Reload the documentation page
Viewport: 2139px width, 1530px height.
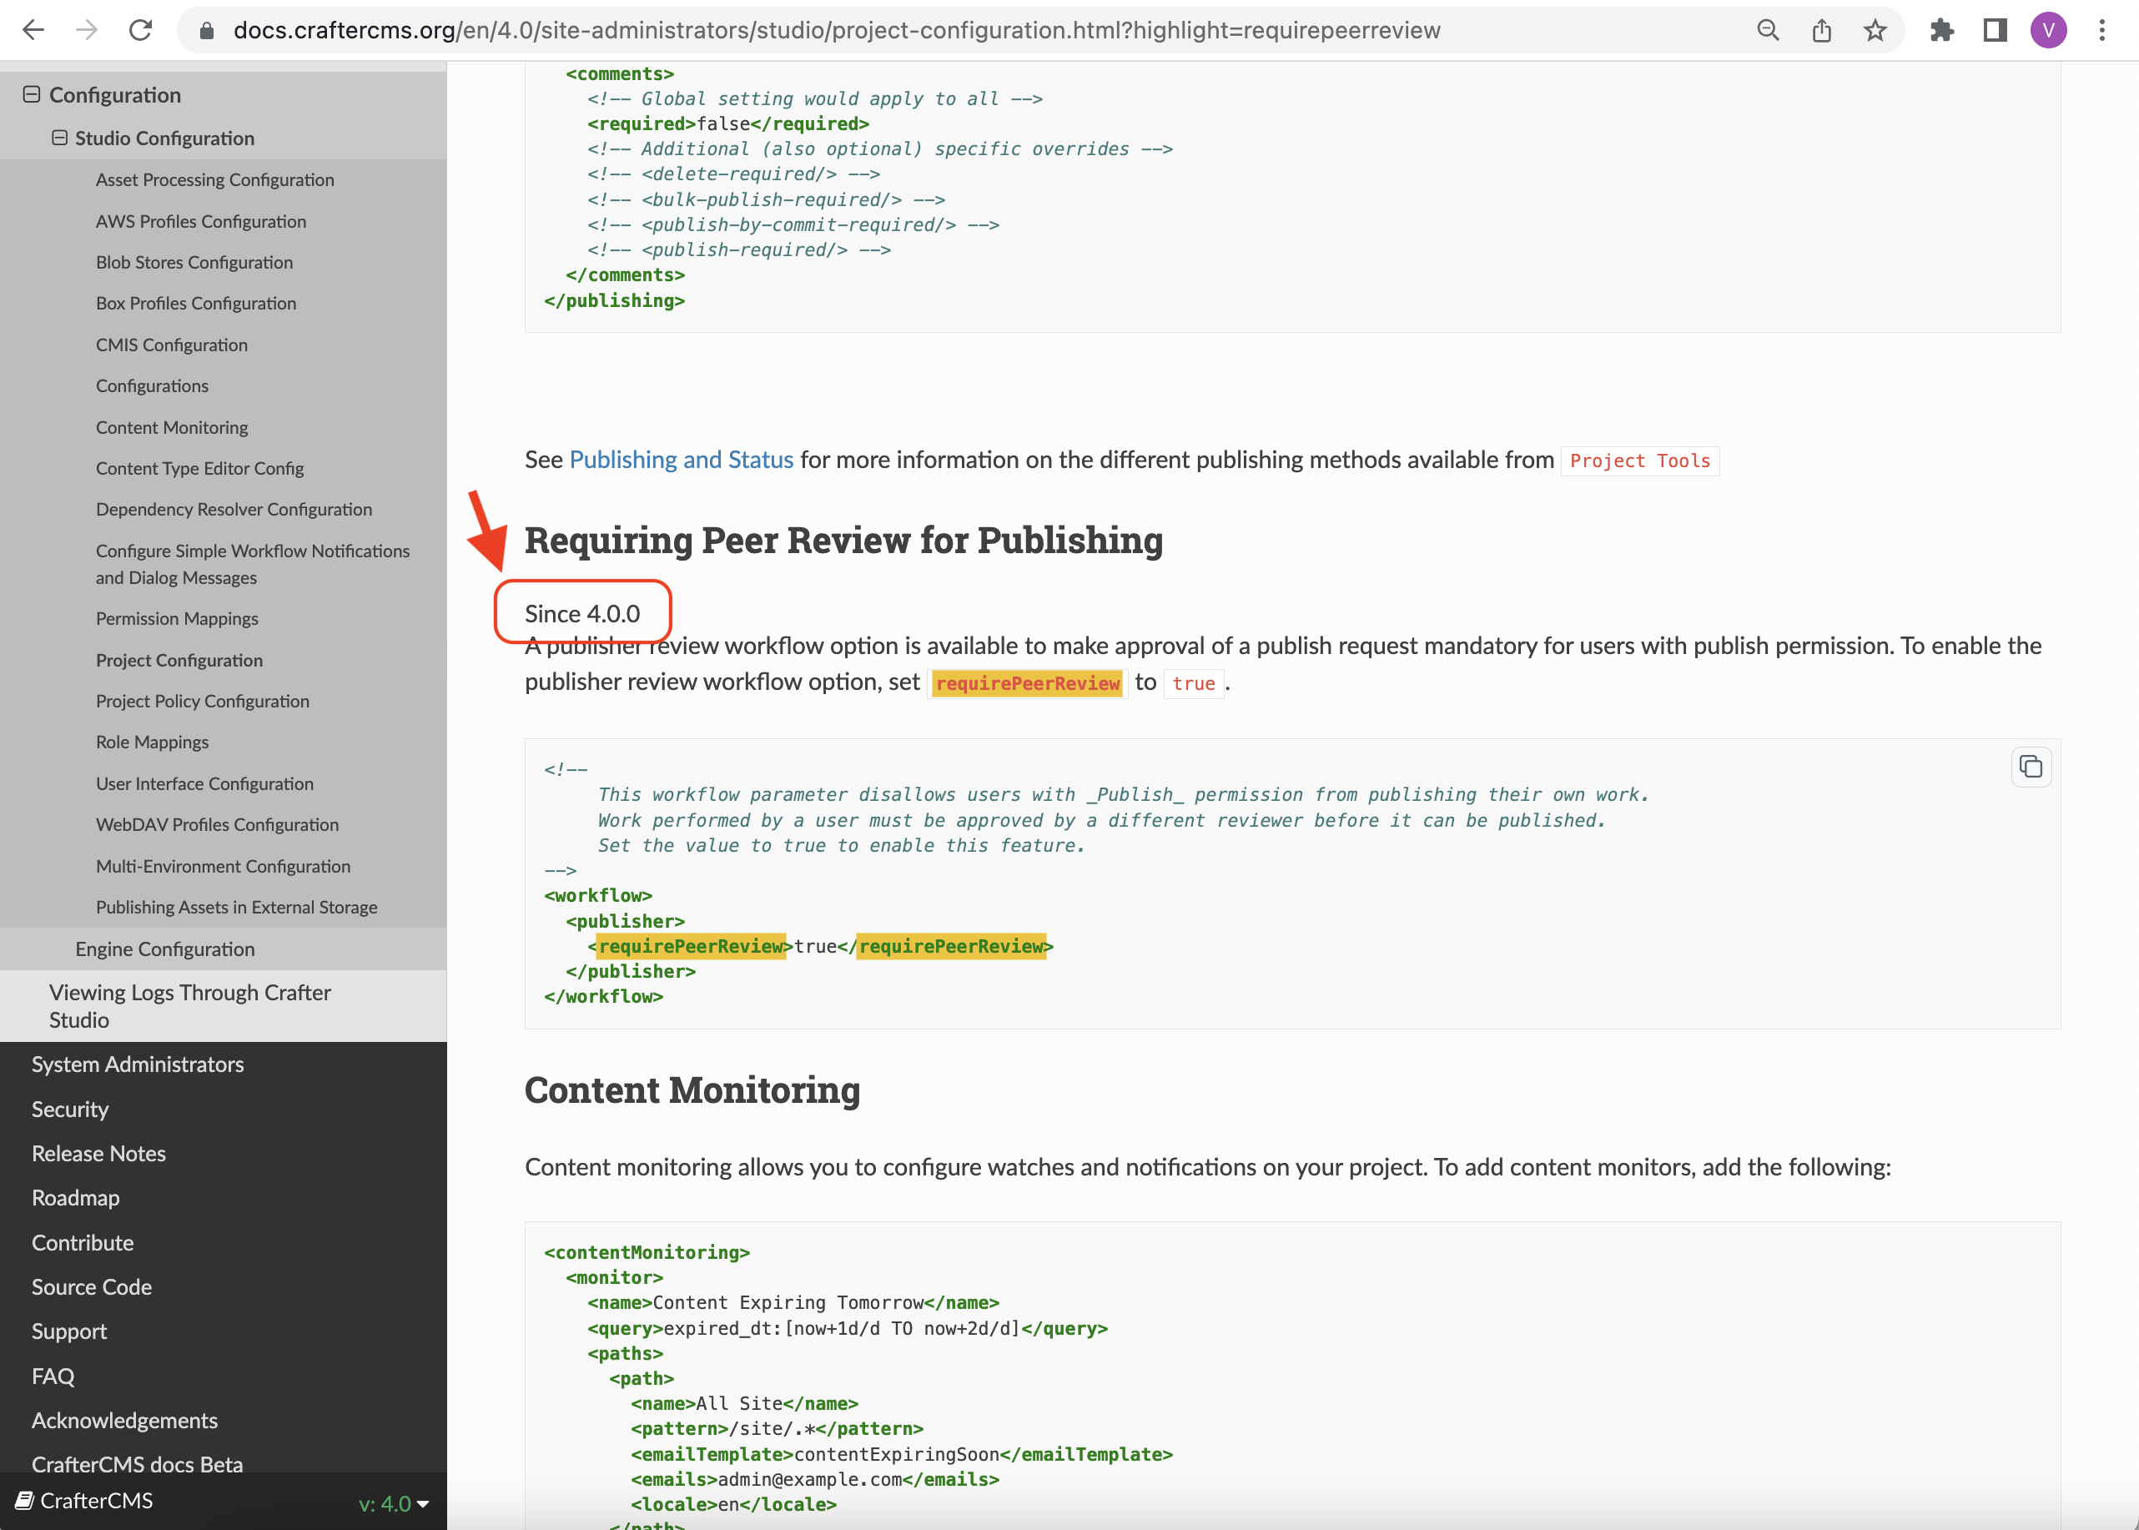140,30
